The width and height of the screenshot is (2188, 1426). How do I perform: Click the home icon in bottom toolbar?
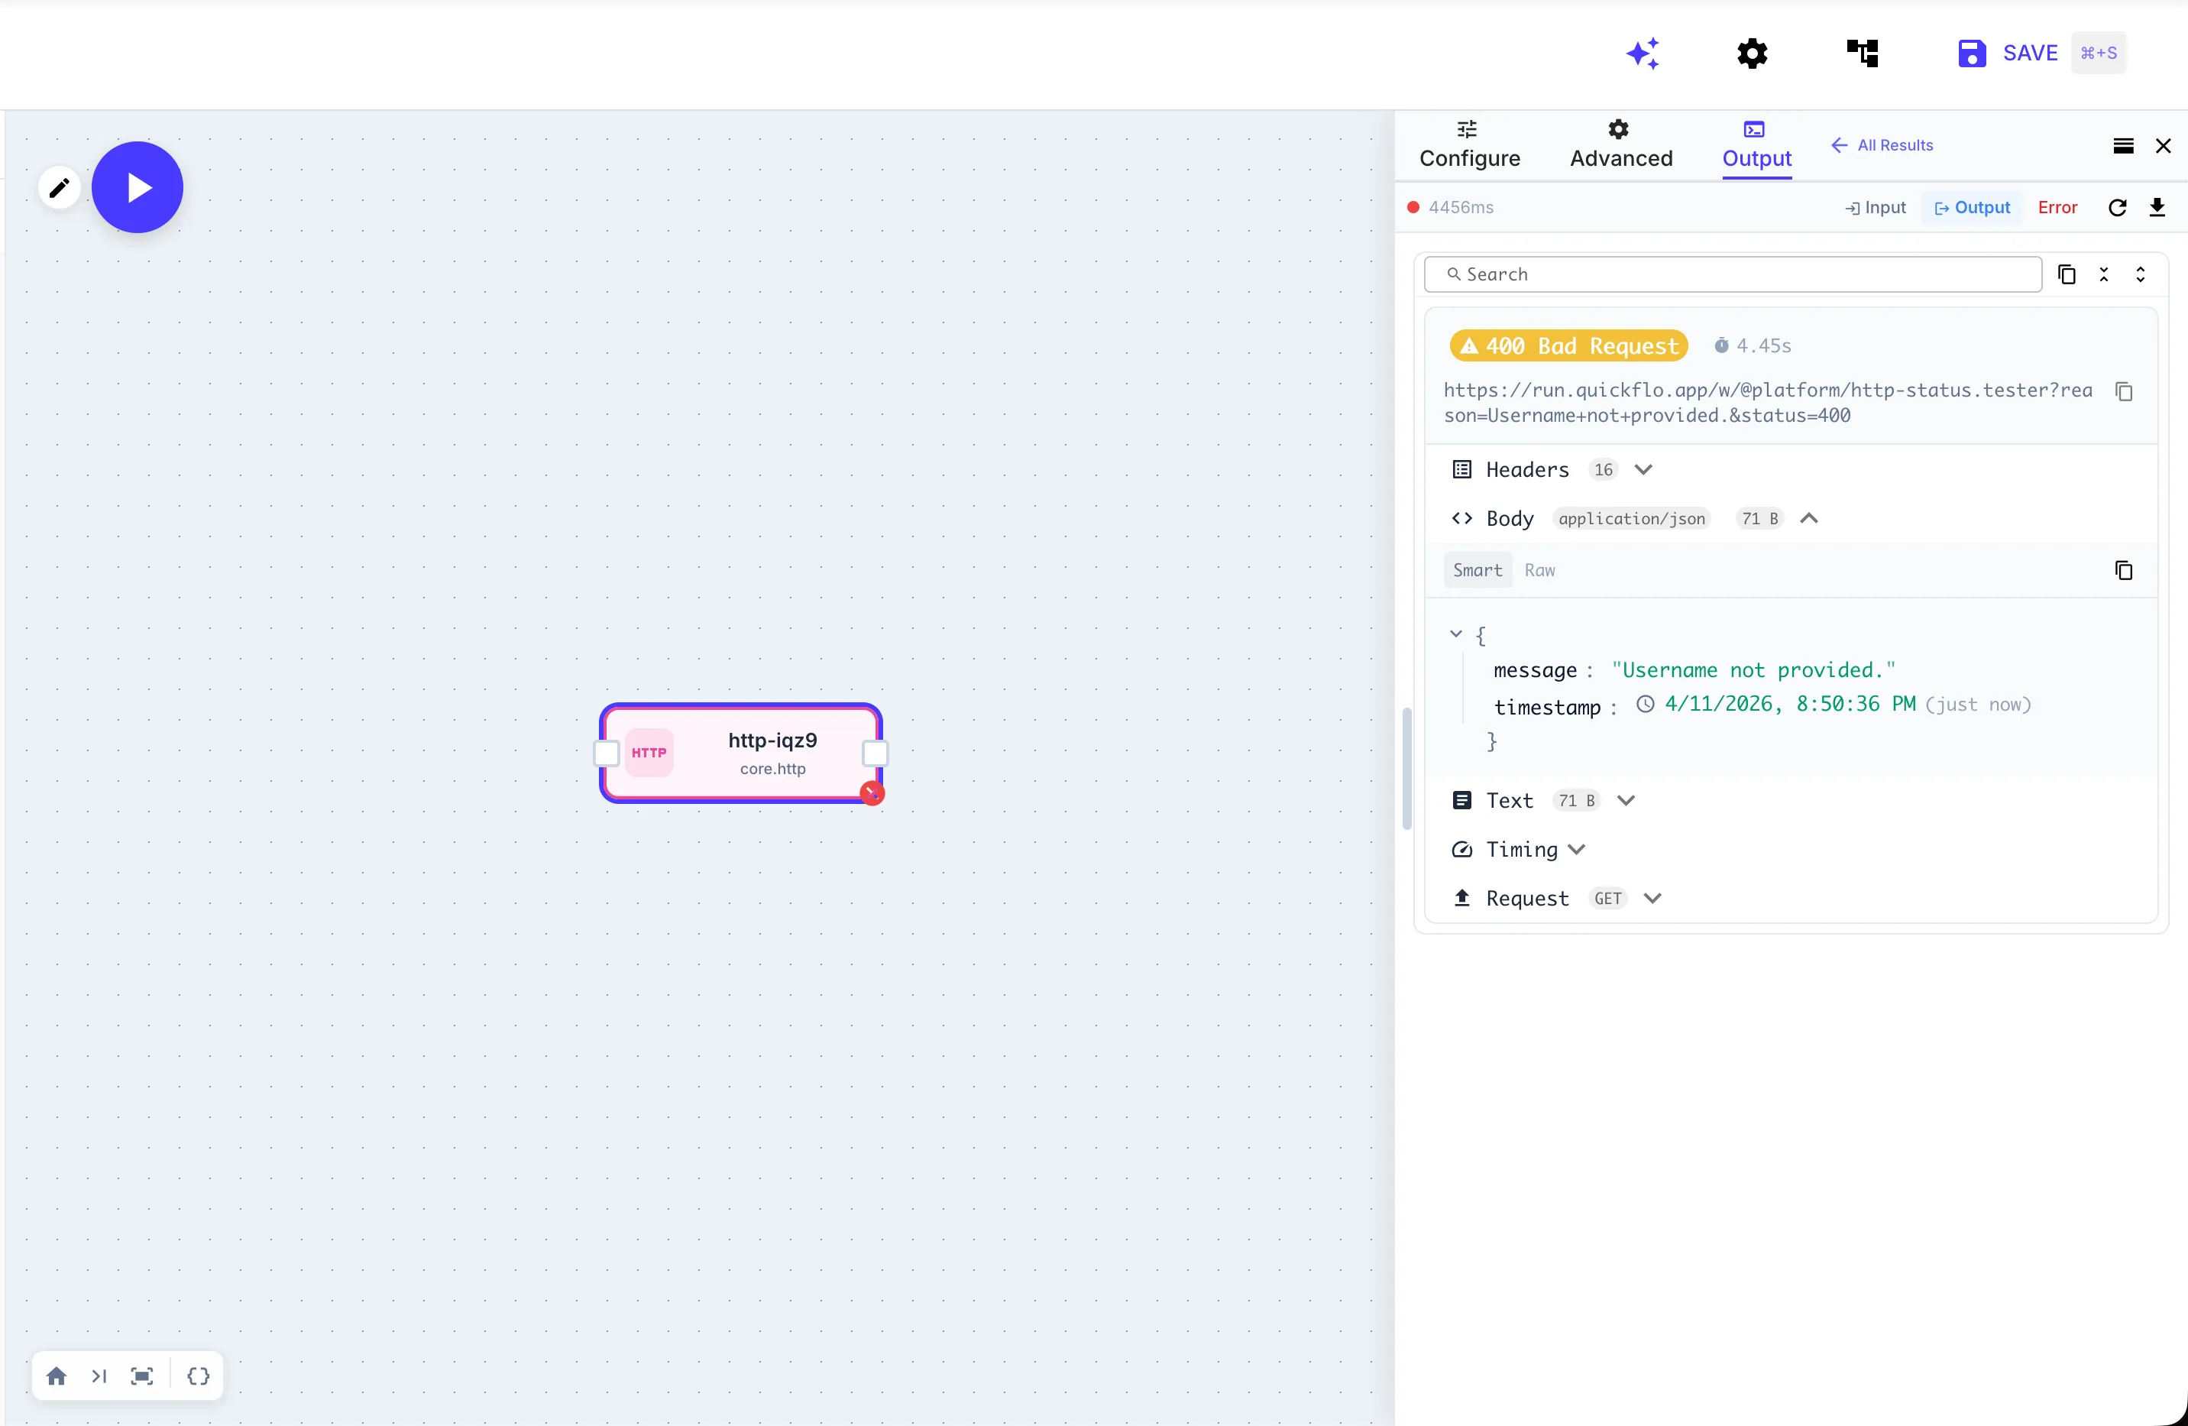click(56, 1376)
